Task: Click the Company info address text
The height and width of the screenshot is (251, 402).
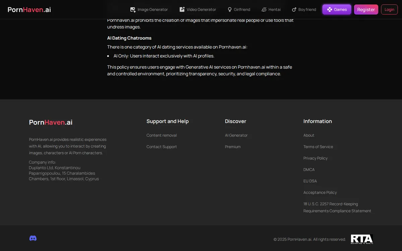Action: 64,170
